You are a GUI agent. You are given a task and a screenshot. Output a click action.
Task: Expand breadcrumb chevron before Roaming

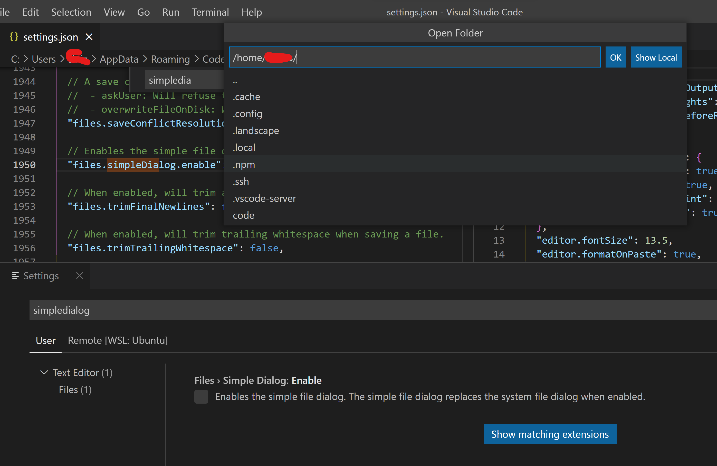tap(145, 59)
